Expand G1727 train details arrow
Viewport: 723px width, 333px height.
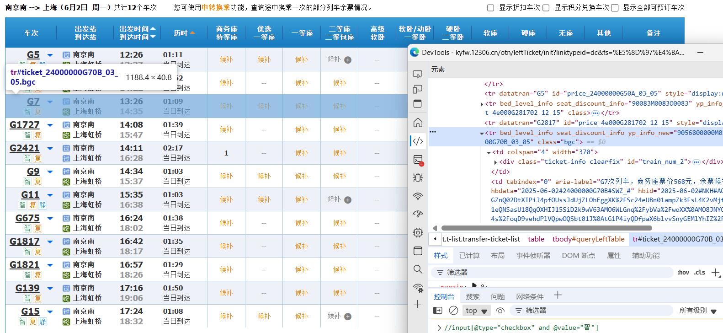[x=50, y=125]
